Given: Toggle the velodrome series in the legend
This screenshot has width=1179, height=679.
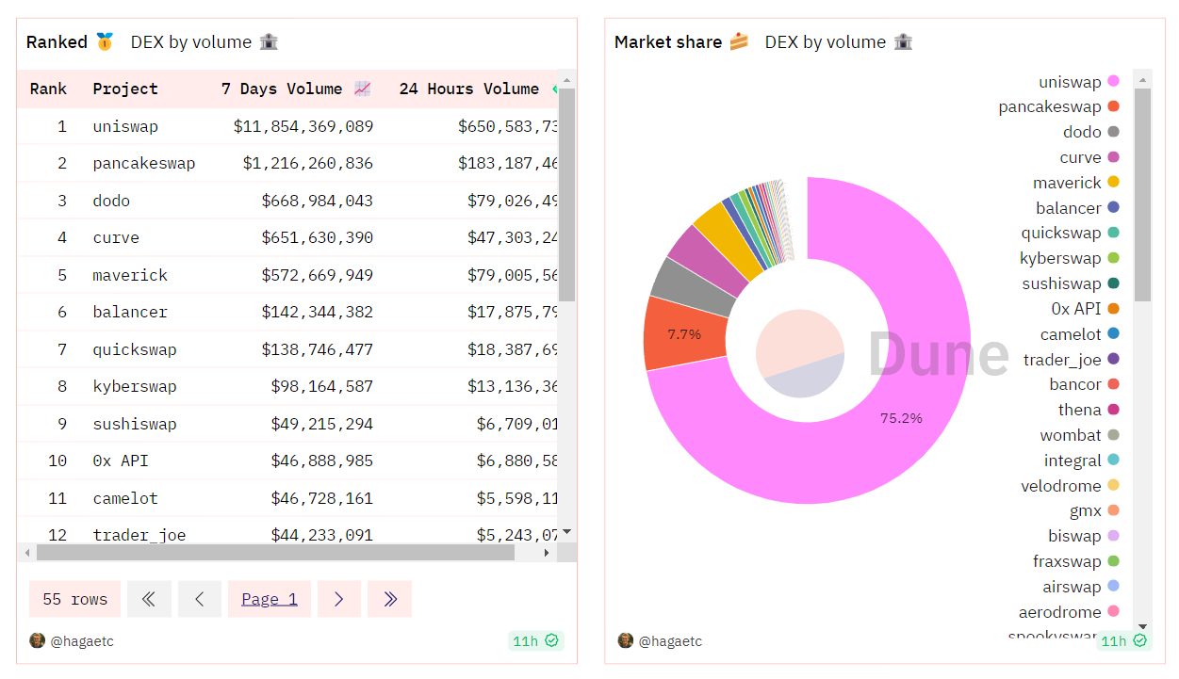Looking at the screenshot, I should pos(1071,486).
